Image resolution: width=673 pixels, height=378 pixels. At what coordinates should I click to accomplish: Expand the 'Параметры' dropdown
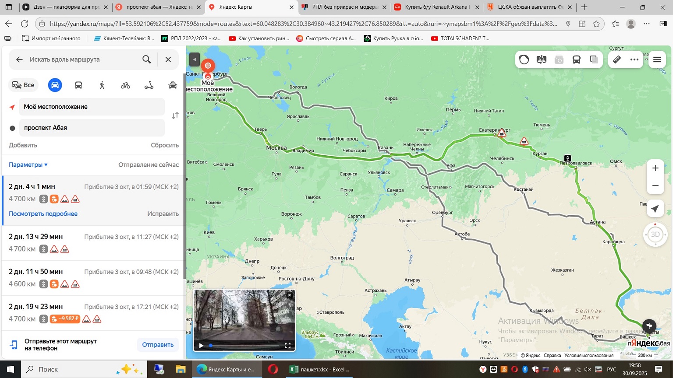pos(28,165)
